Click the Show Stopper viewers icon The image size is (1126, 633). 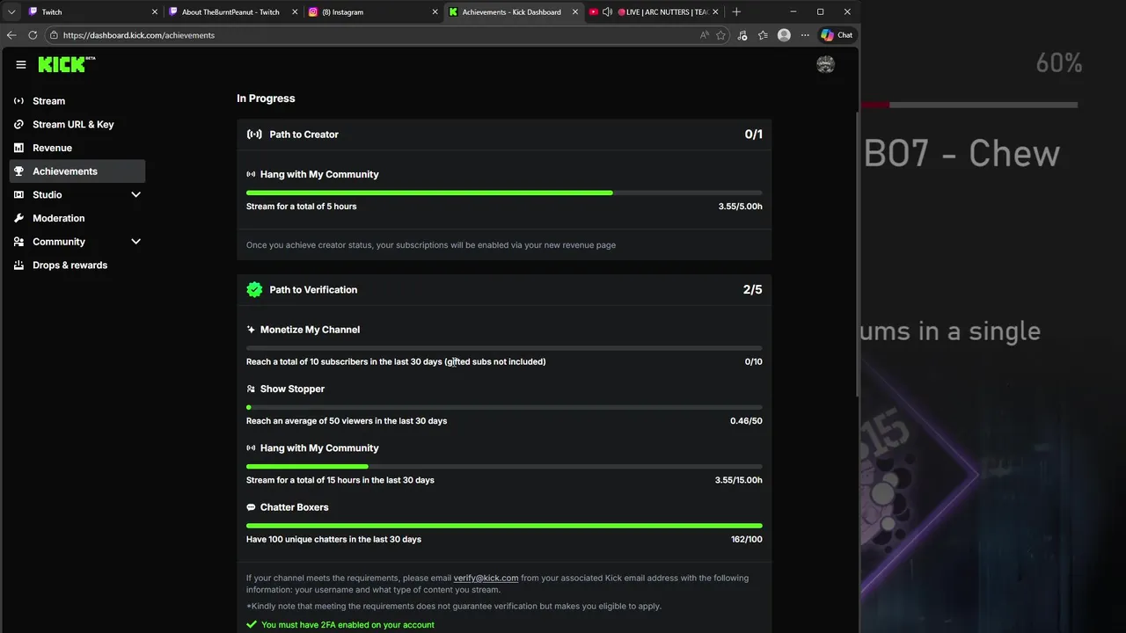252,389
